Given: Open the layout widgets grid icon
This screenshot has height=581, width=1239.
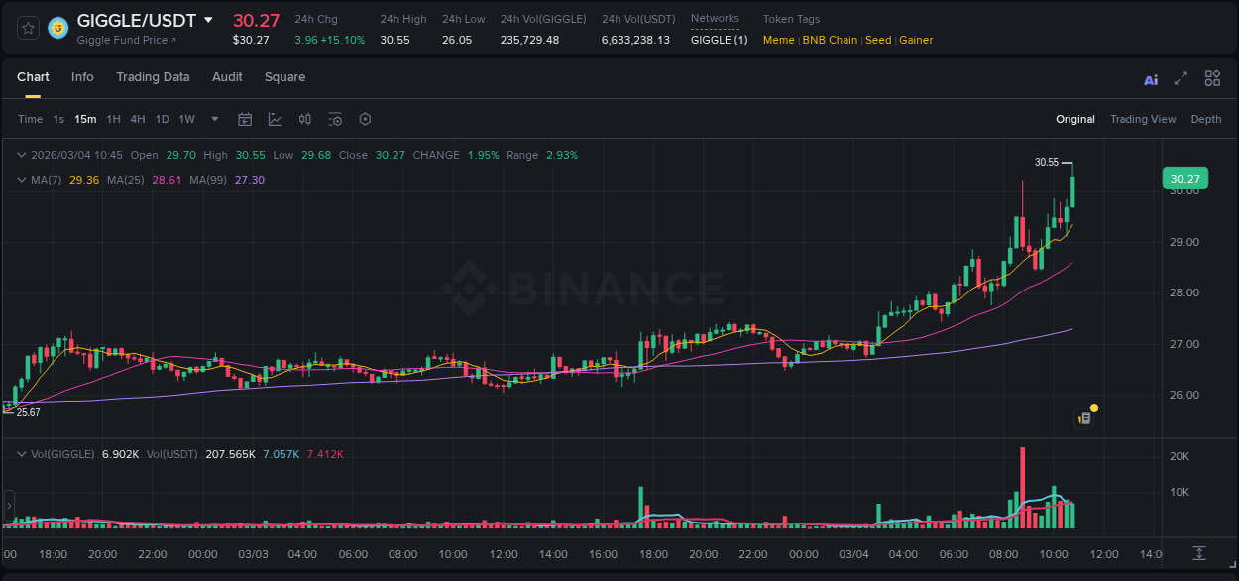Looking at the screenshot, I should pos(1212,78).
